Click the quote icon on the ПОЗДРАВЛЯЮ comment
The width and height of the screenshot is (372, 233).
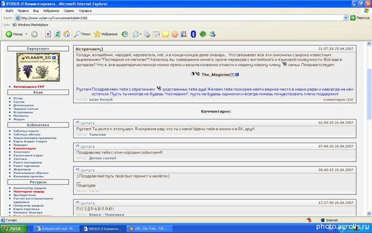point(77,203)
